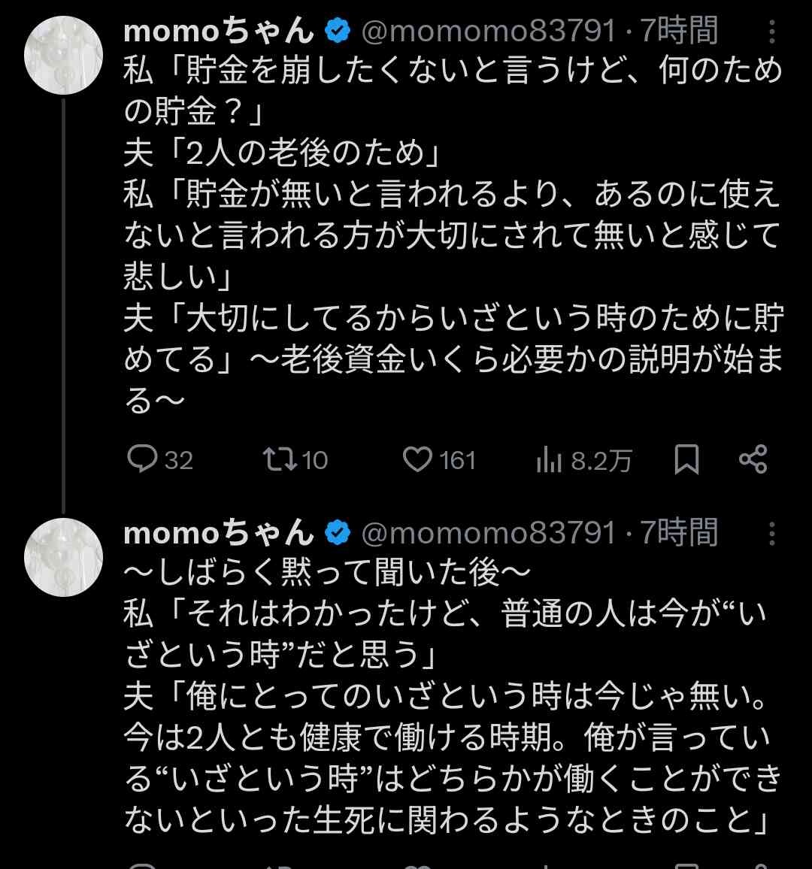Tap the repost icon showing 10
Screen dimensions: 812x869
point(280,459)
